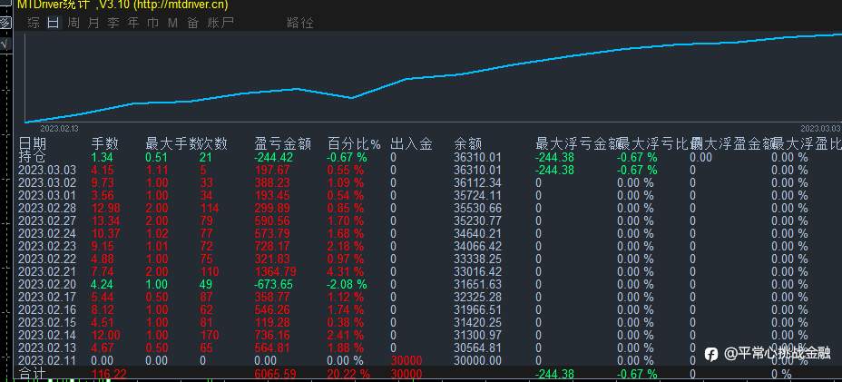Click the 多 icon on left edge
The width and height of the screenshot is (842, 382).
(x=5, y=23)
